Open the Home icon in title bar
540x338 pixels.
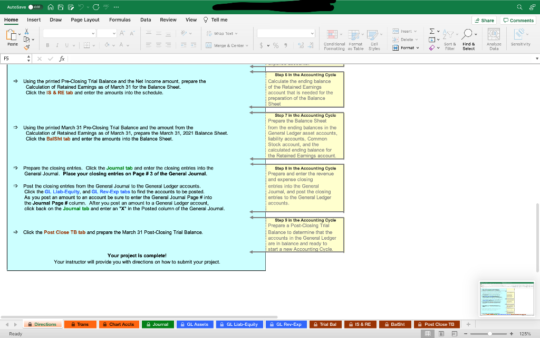51,7
